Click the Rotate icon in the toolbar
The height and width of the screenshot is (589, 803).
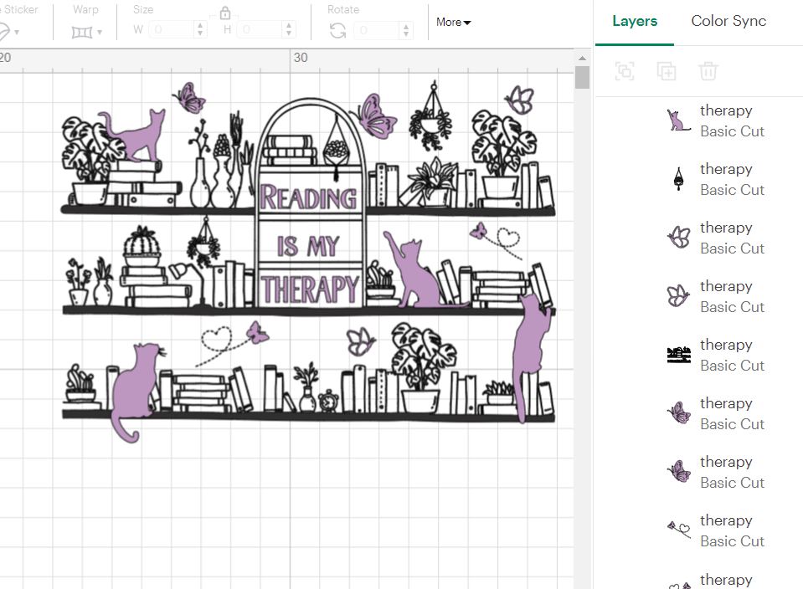[337, 31]
